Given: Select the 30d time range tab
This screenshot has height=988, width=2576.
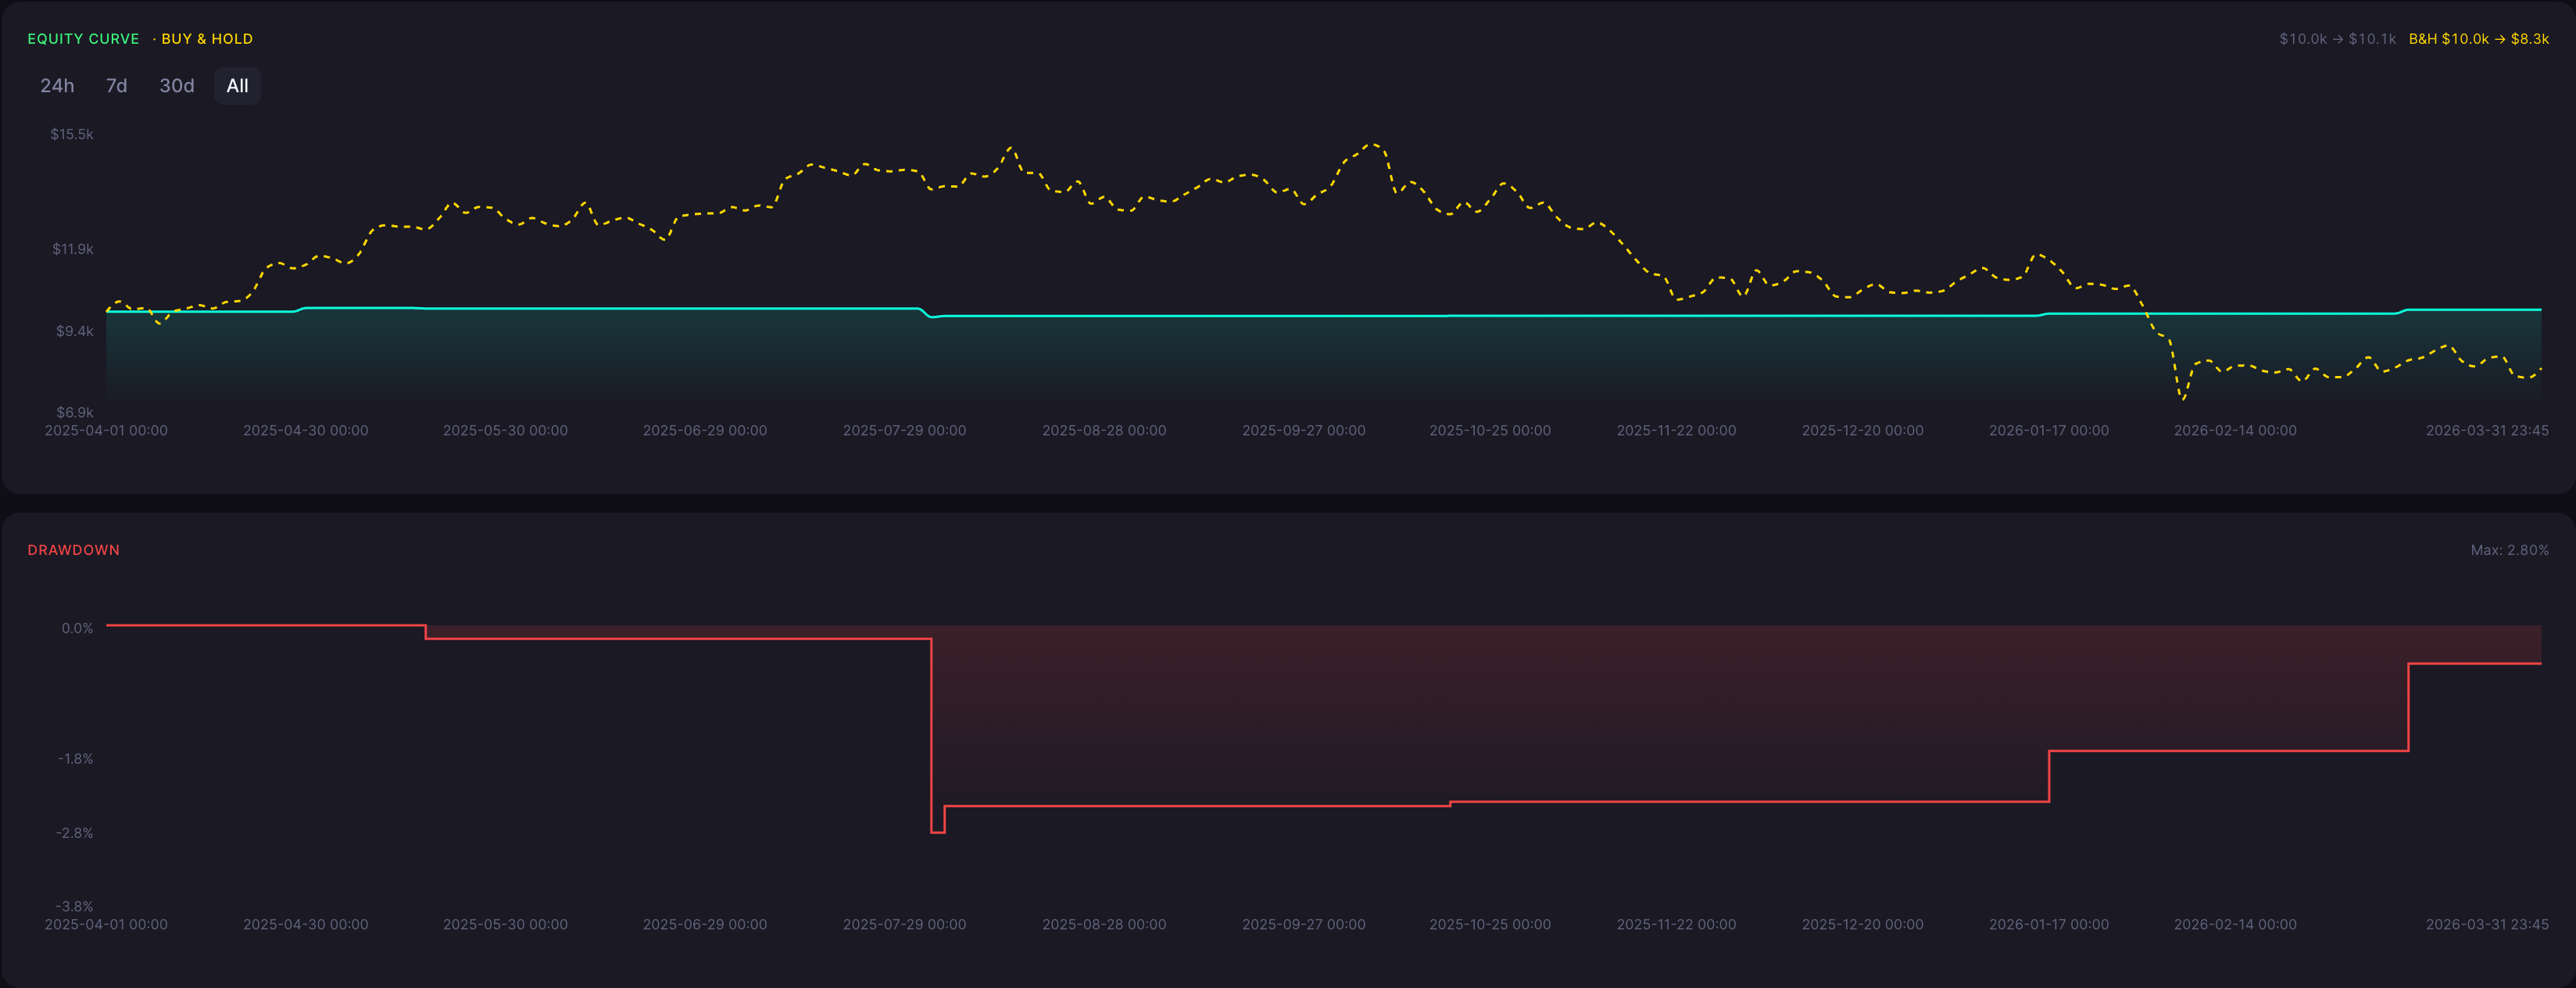Looking at the screenshot, I should tap(177, 86).
